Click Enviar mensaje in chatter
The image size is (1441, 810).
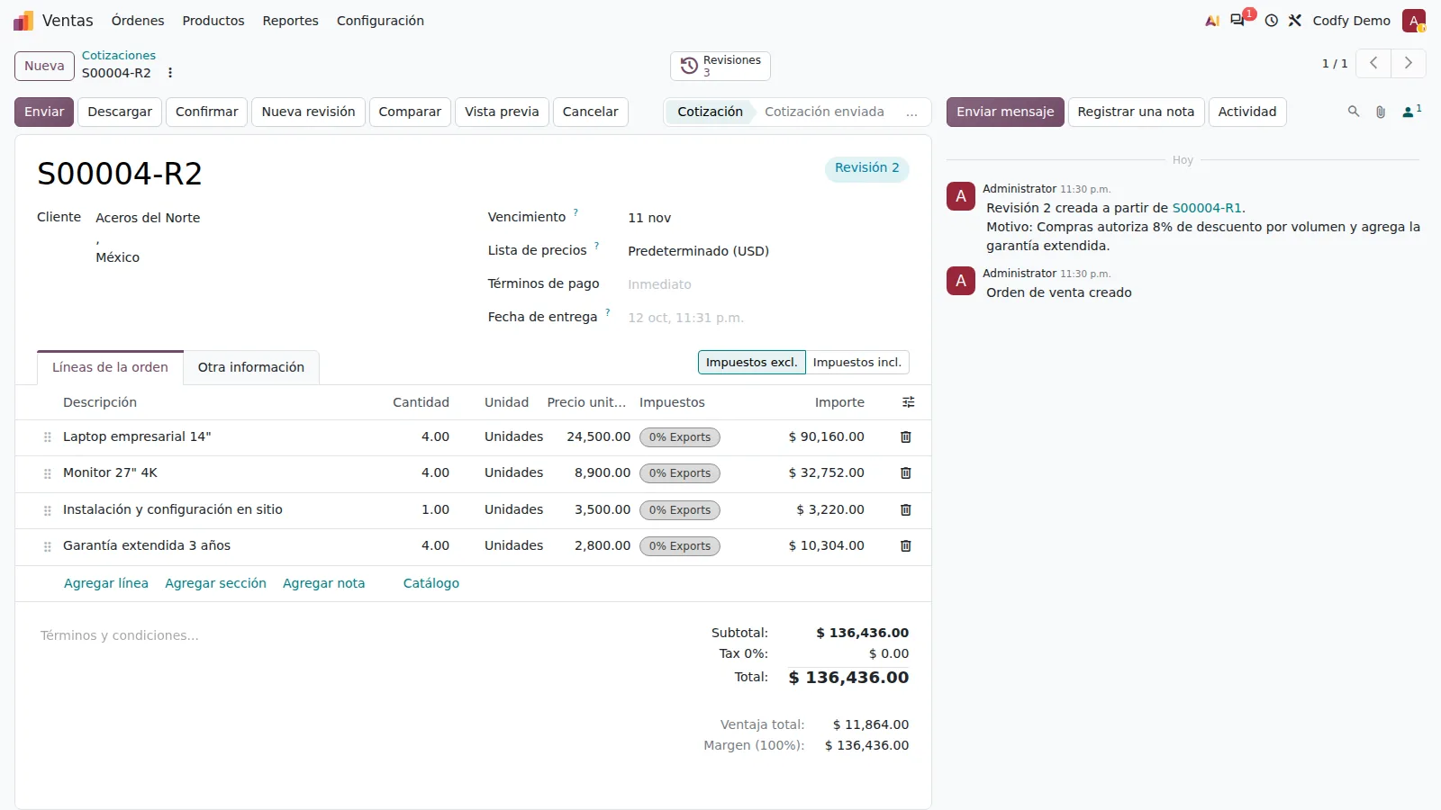coord(1005,112)
